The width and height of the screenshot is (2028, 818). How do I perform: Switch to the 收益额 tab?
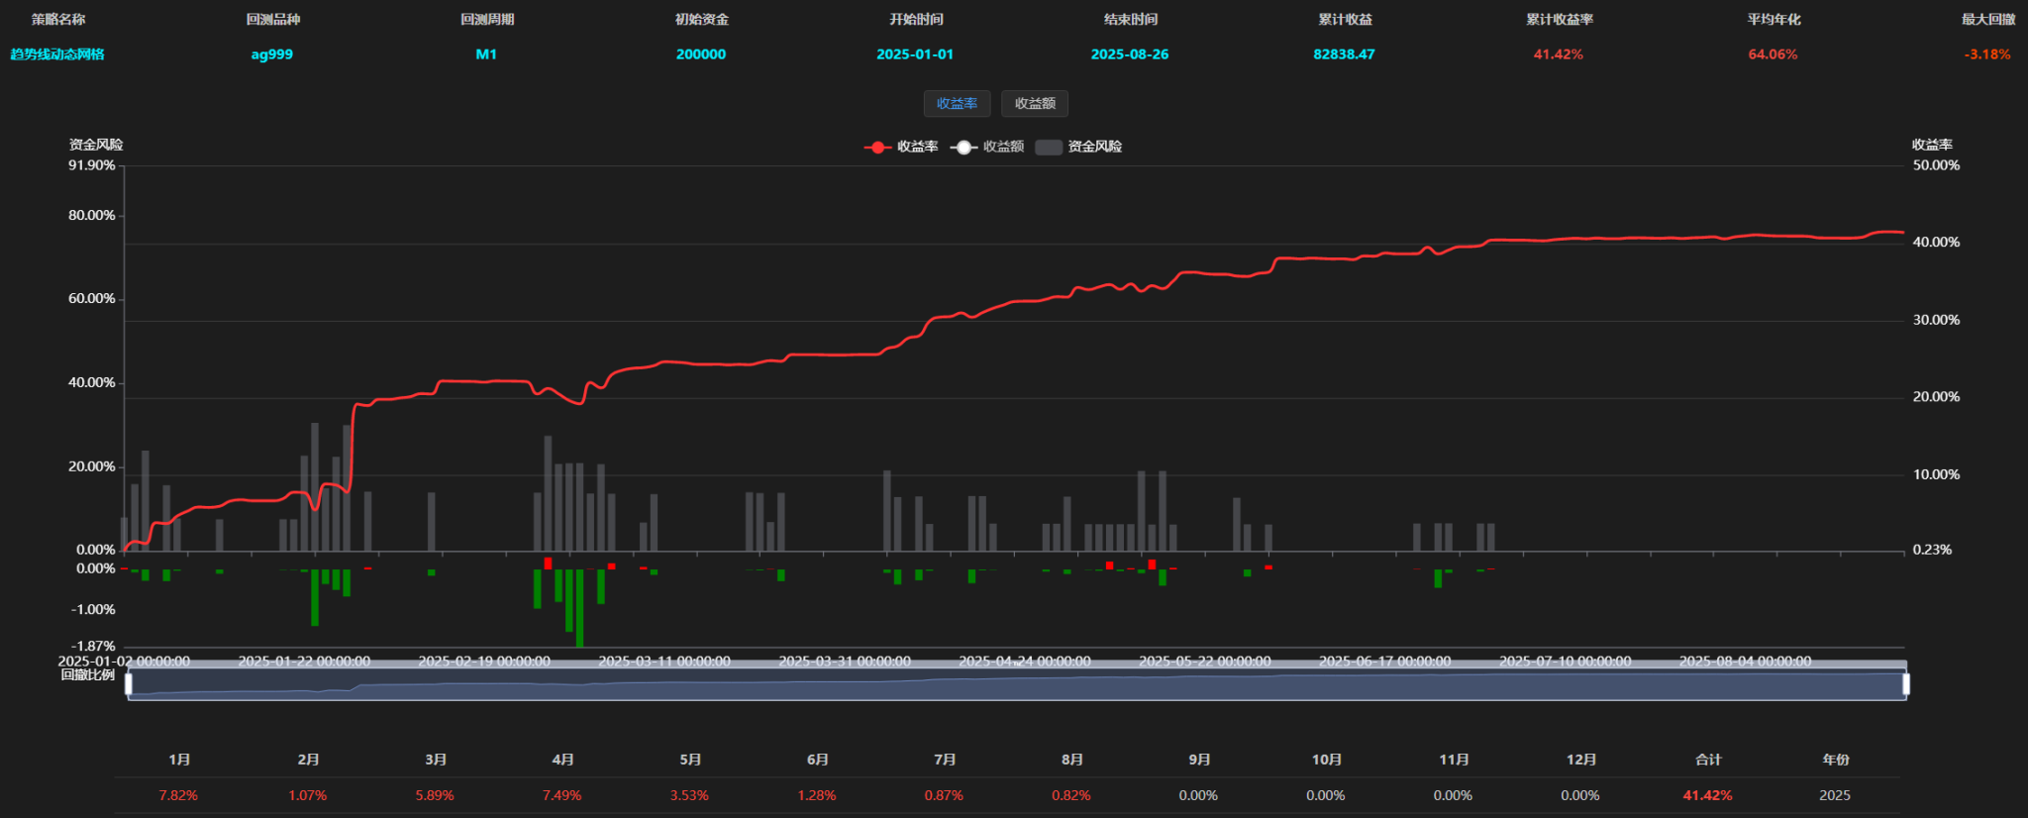click(x=1035, y=103)
